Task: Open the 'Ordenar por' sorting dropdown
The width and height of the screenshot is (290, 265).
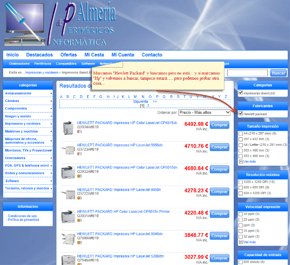Action: click(x=205, y=113)
